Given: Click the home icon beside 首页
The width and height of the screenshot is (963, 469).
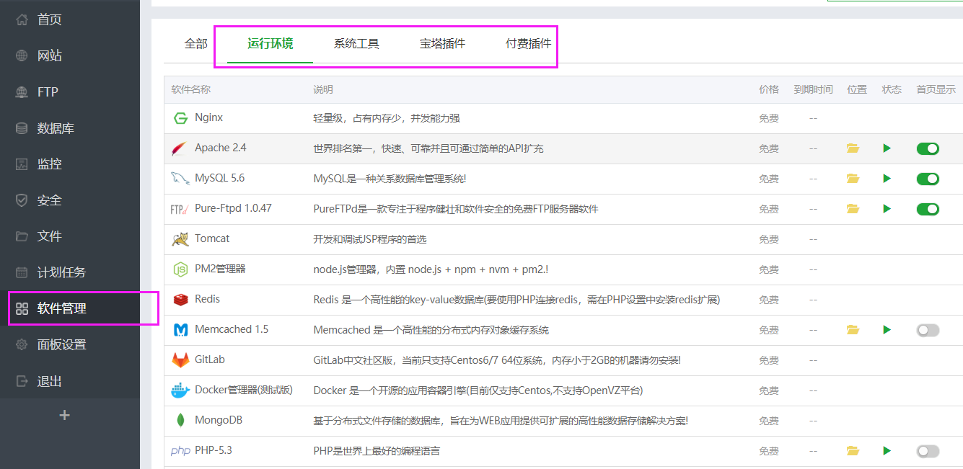Looking at the screenshot, I should pyautogui.click(x=22, y=19).
